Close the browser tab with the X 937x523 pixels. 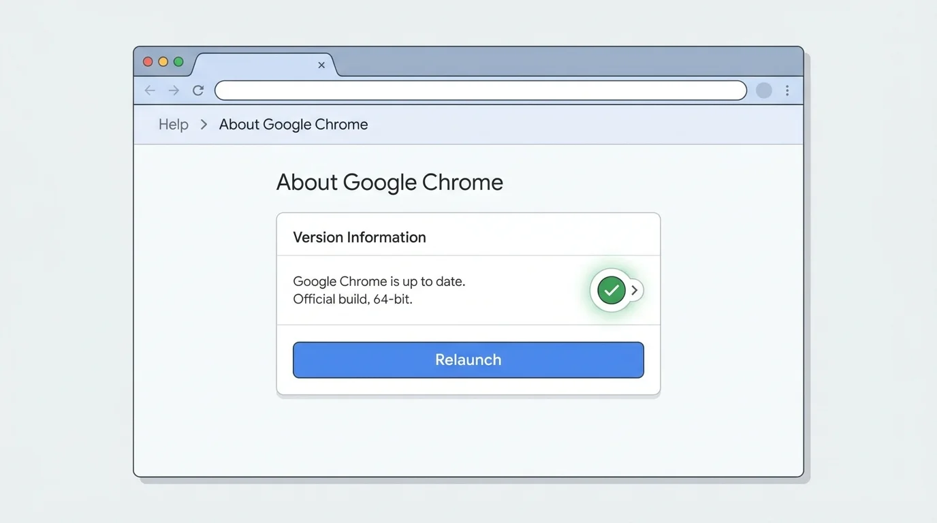coord(321,65)
